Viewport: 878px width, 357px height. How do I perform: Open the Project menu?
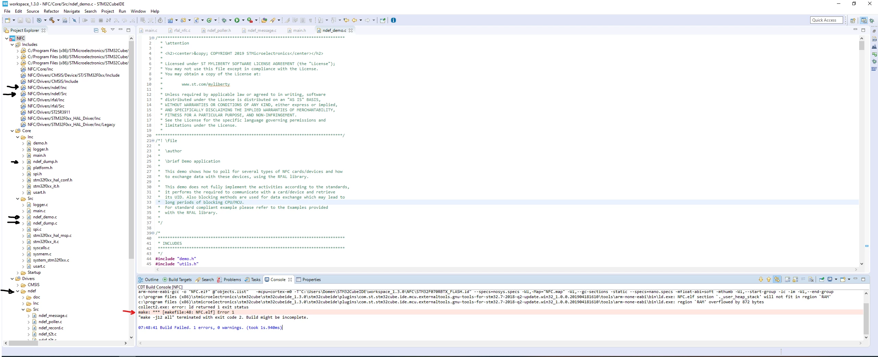coord(108,11)
